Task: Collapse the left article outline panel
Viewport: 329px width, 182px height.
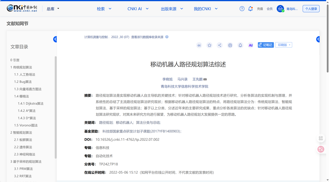Action: pyautogui.click(x=55, y=39)
